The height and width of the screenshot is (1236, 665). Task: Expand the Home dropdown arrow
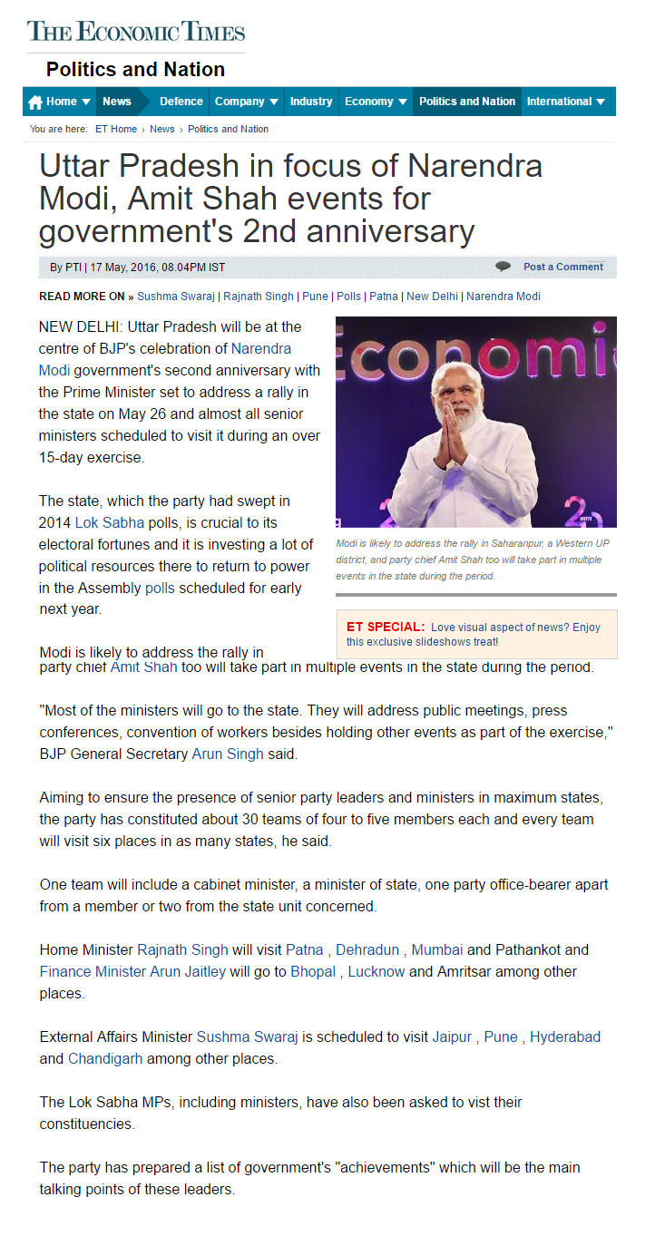(86, 102)
